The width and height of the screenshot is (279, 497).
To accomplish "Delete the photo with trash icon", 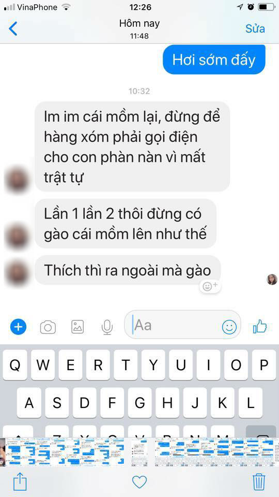I will 259,482.
